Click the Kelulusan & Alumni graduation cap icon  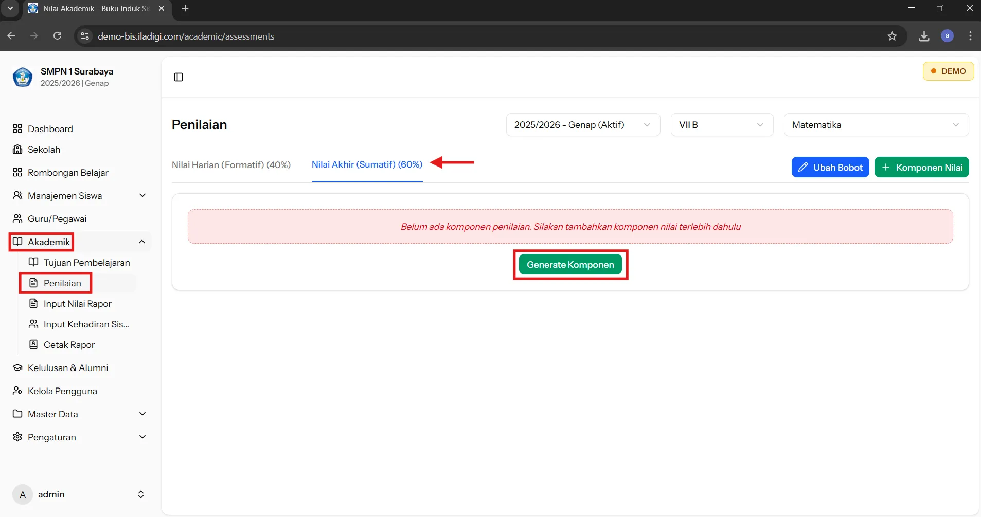pos(17,367)
